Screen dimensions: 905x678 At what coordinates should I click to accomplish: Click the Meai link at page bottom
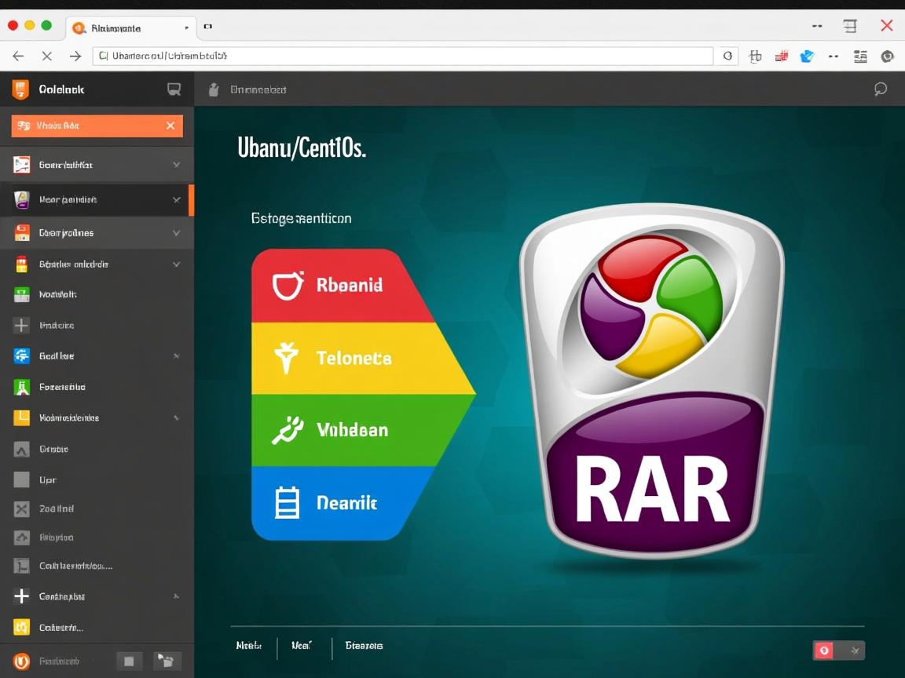coord(302,645)
